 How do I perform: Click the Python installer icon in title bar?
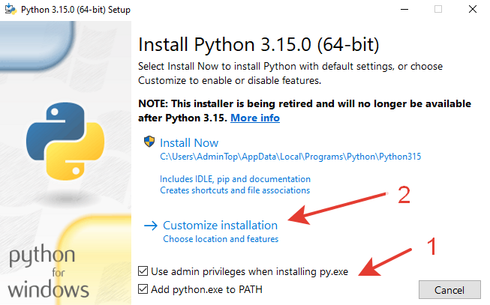(11, 9)
